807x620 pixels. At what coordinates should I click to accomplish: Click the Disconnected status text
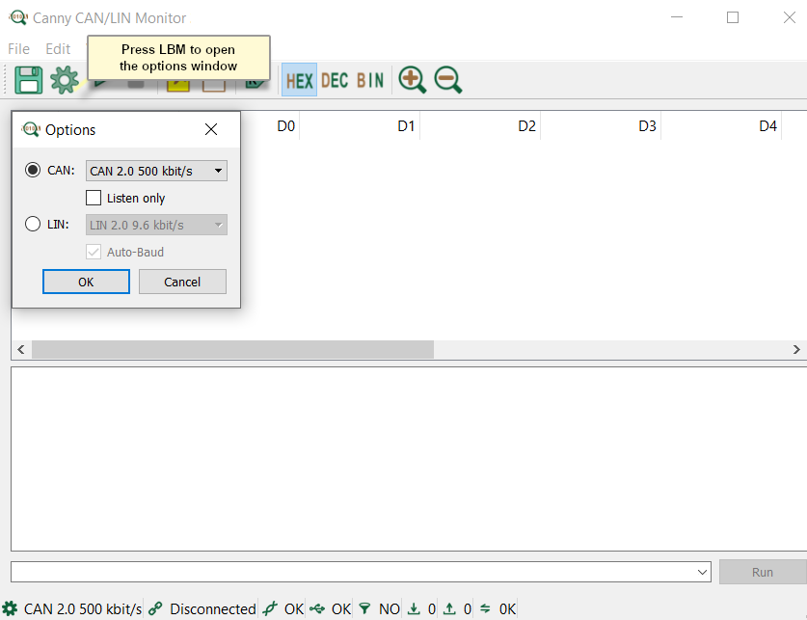212,609
